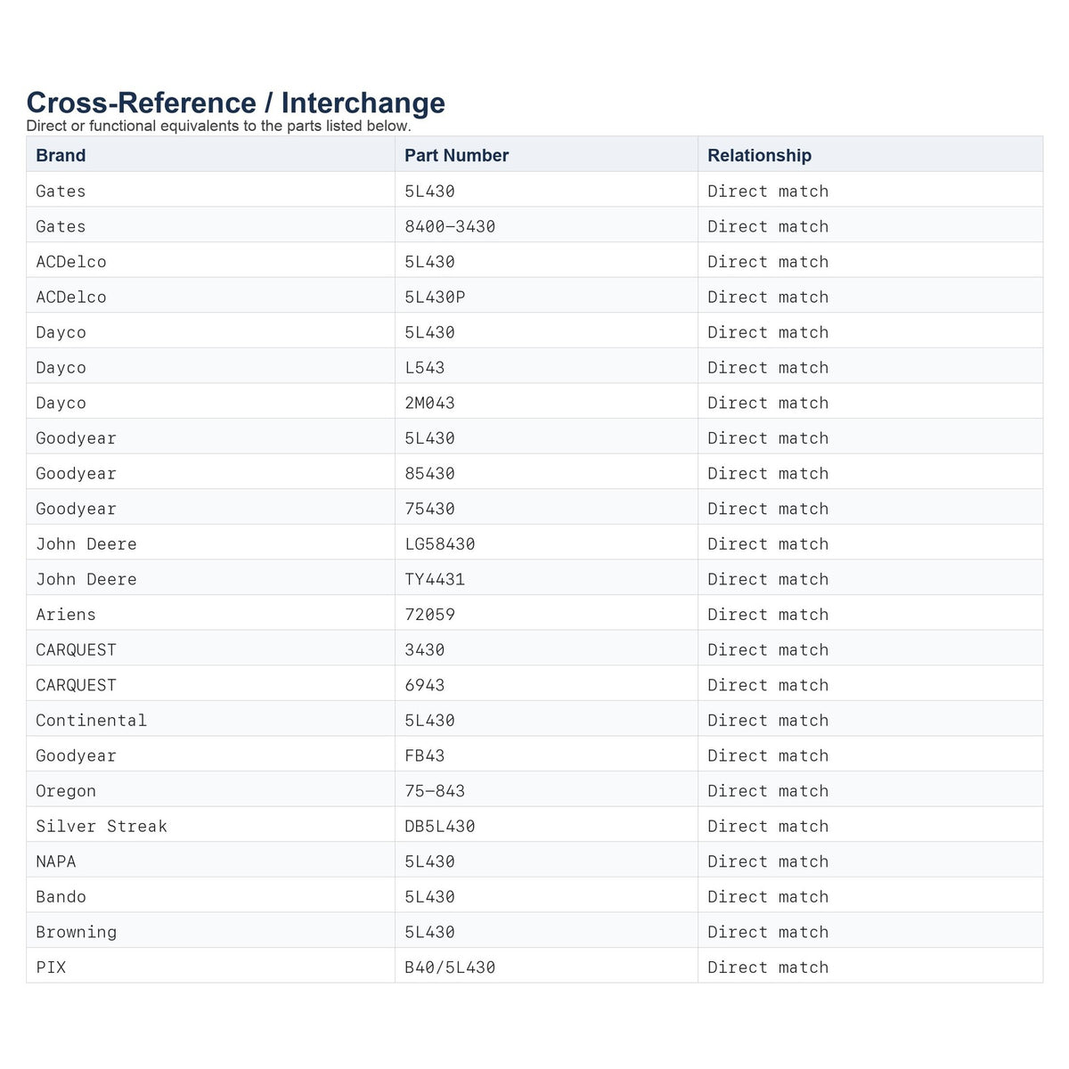
Task: Click Direct match in the PIX row
Action: (768, 967)
